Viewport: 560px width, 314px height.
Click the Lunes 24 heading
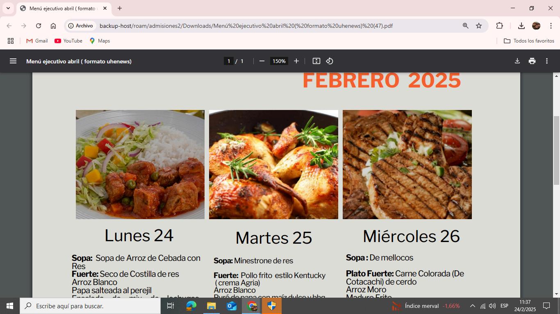[139, 235]
